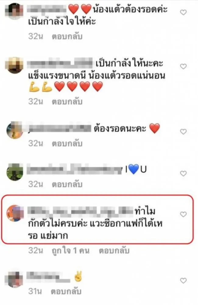198x305 pixels.
Task: Open avatar of the highlighted commenter
Action: (15, 213)
